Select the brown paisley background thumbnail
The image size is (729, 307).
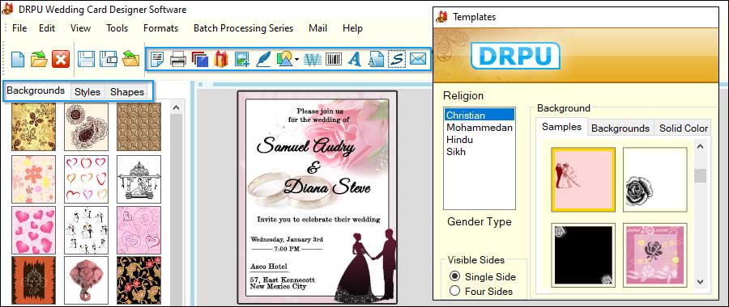tap(86, 127)
